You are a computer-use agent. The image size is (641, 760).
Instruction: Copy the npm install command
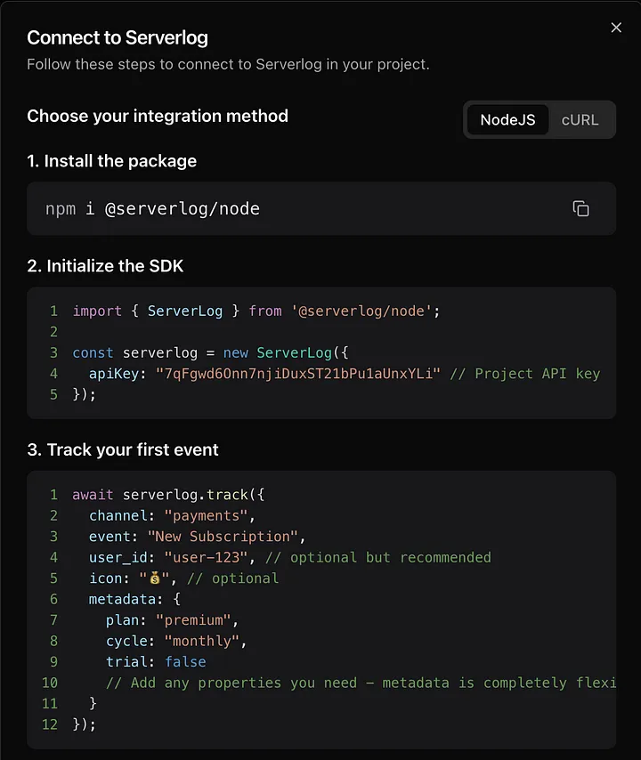pos(580,208)
